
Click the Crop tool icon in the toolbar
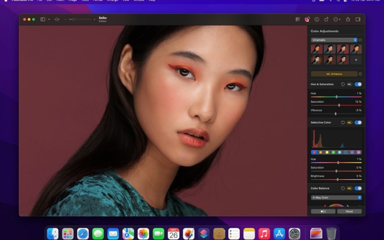(326, 19)
